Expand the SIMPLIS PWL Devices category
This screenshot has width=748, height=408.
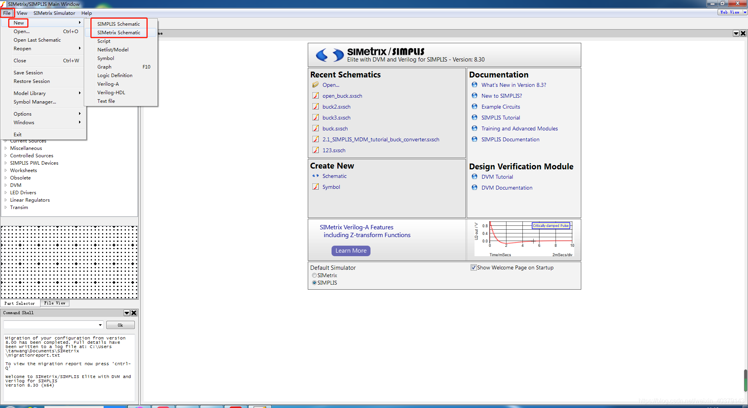pos(5,163)
